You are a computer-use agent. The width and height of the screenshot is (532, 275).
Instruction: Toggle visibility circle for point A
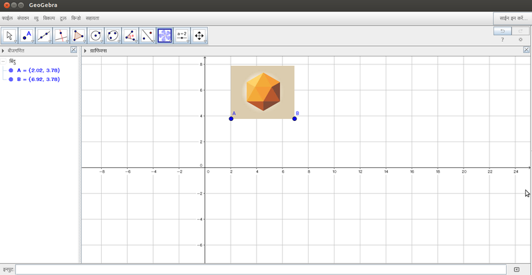pos(11,70)
